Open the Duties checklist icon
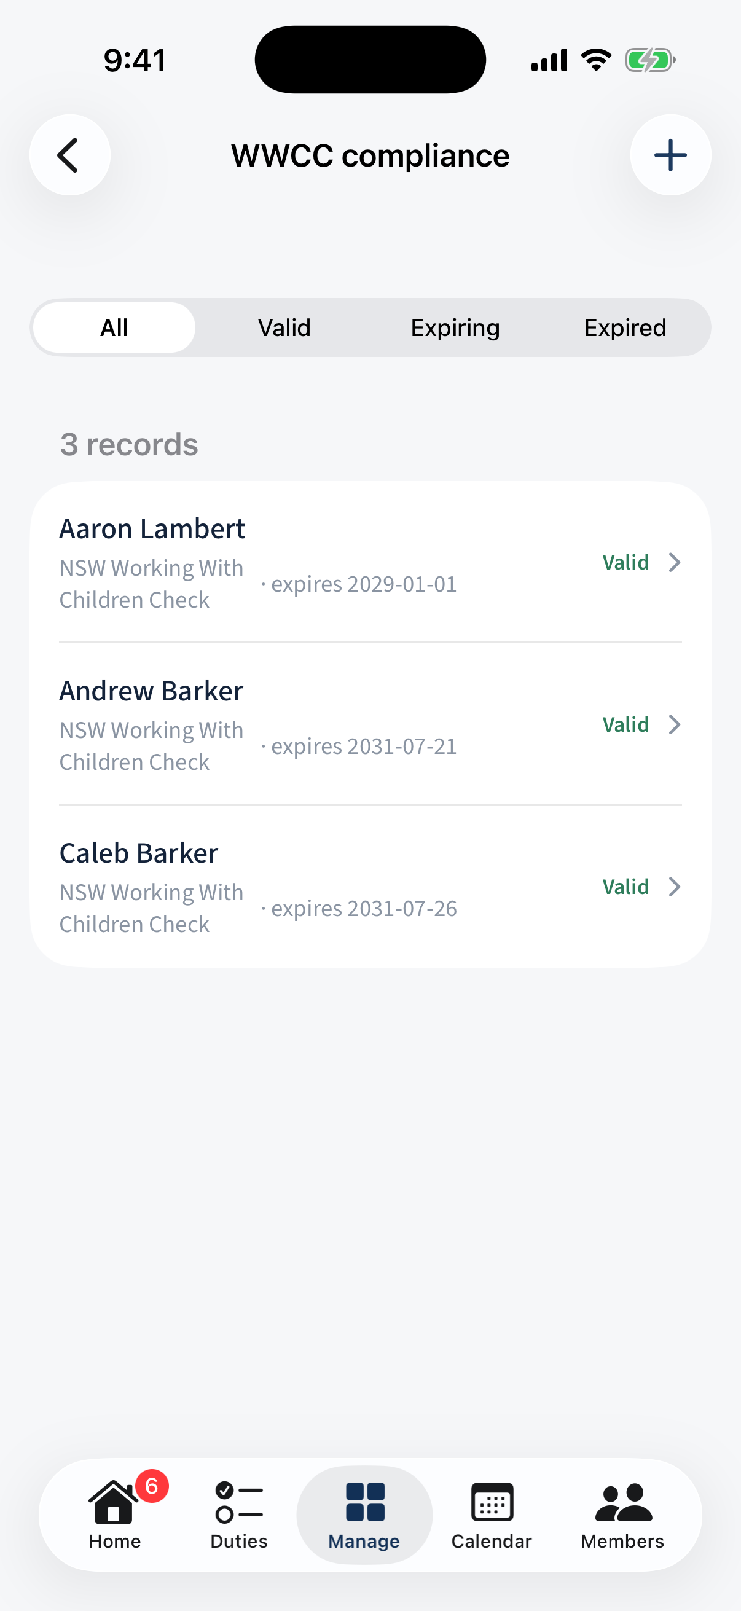This screenshot has height=1611, width=741. click(x=239, y=1502)
